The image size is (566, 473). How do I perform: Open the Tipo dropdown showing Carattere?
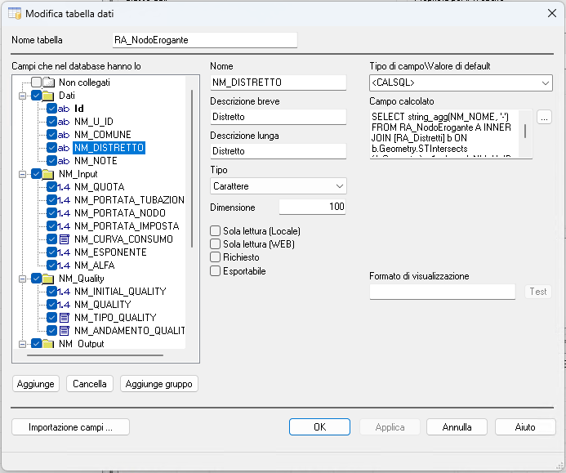point(279,186)
